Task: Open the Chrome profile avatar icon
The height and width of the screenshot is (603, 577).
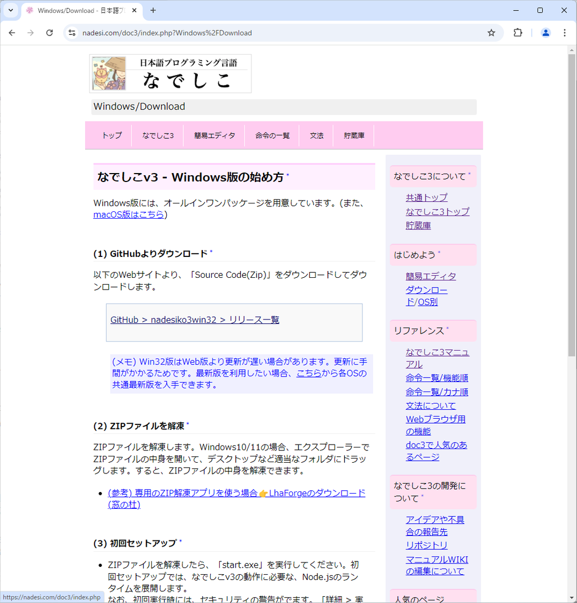Action: click(545, 33)
